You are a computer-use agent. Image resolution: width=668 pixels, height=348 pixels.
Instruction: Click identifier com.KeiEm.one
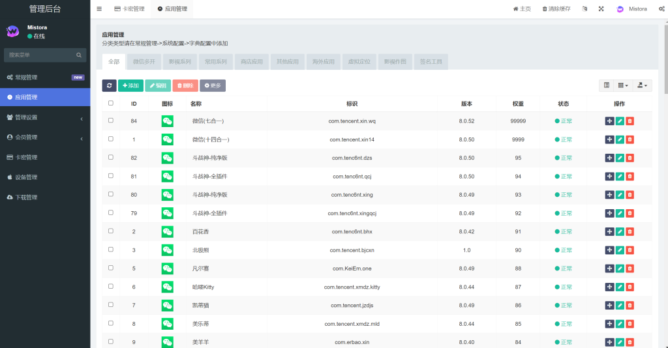[x=352, y=268]
